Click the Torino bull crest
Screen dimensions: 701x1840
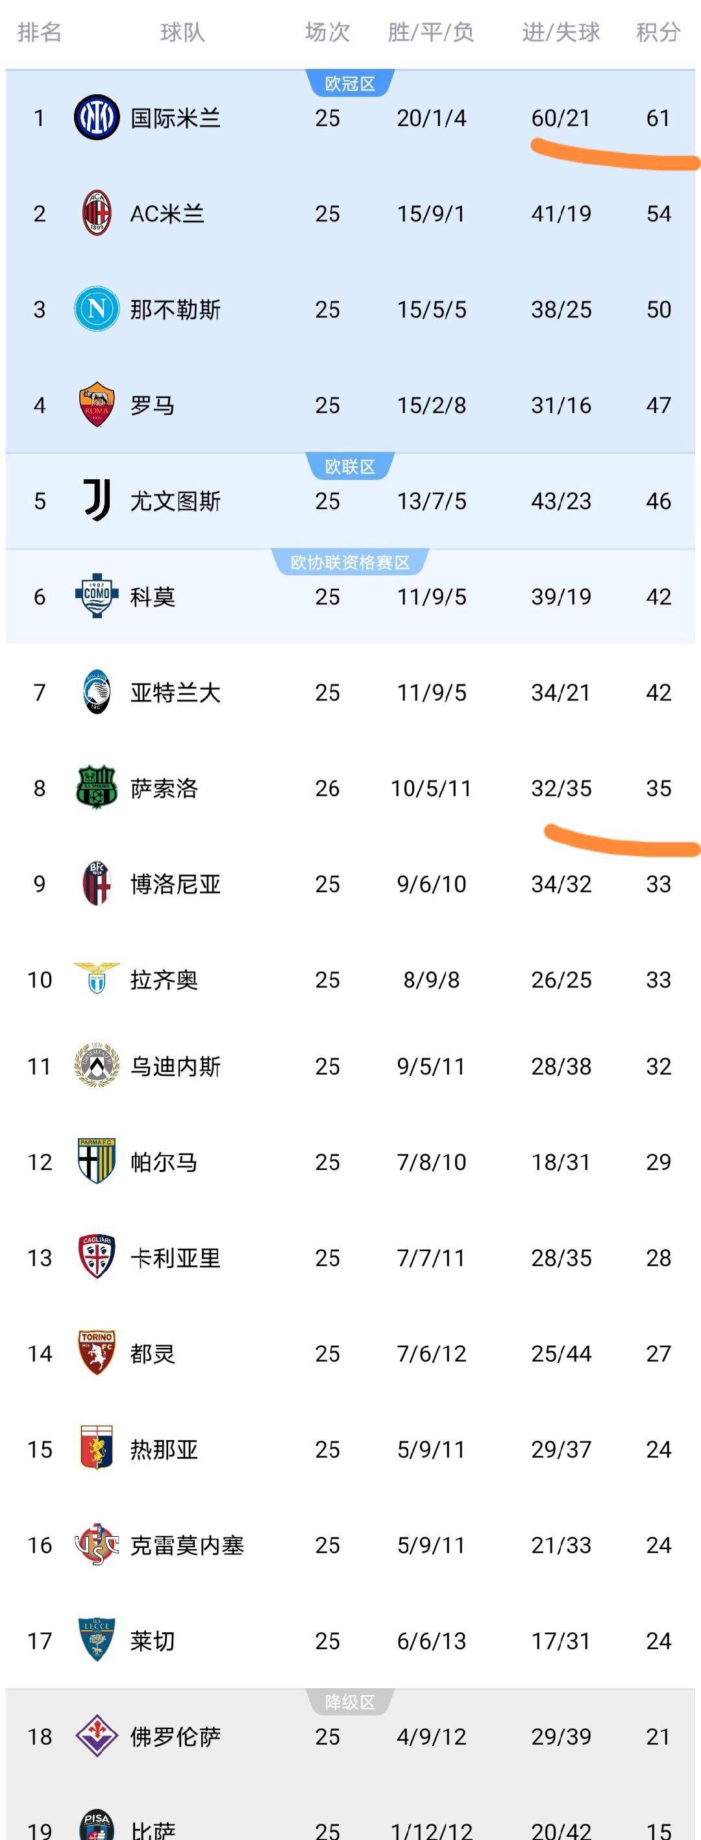(96, 1353)
